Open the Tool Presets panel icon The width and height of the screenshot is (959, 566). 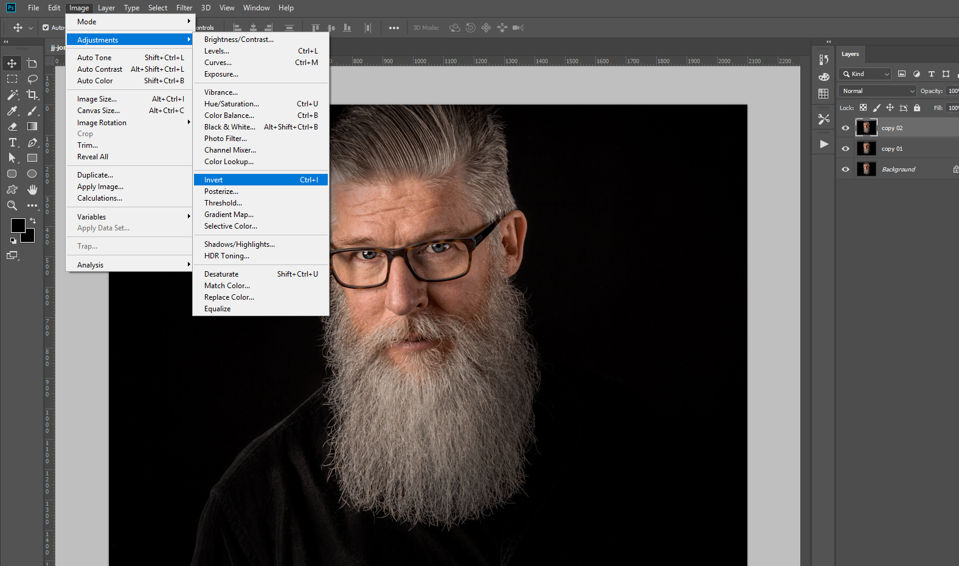pos(824,119)
